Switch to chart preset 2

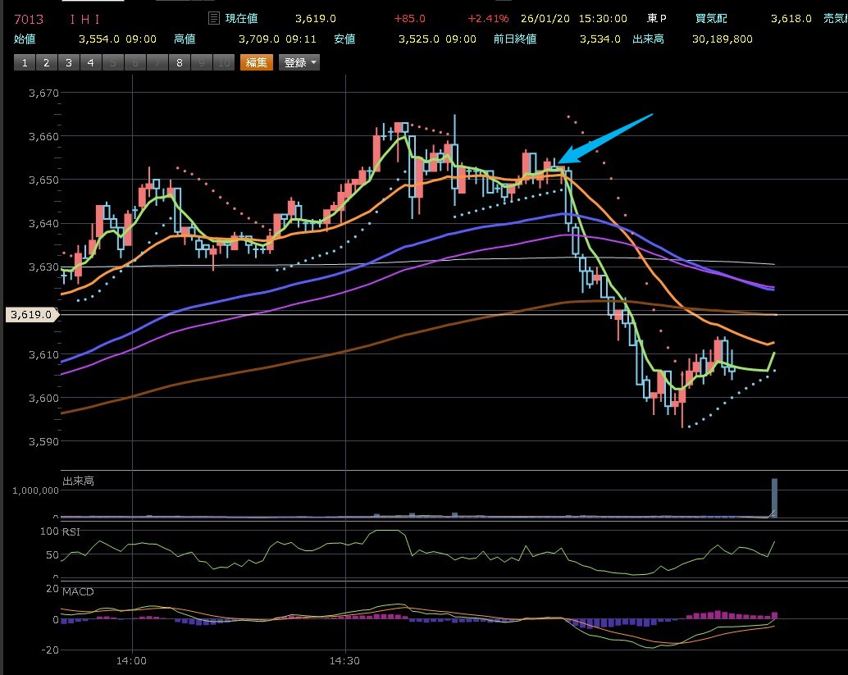click(46, 62)
